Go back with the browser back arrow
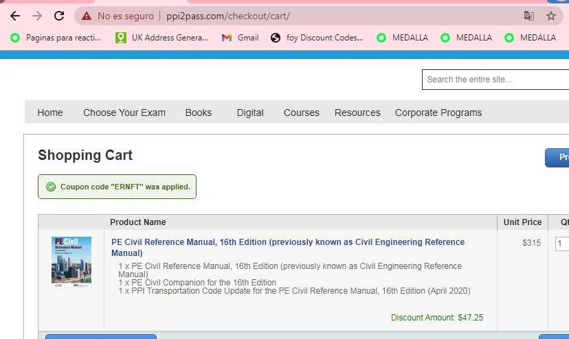 tap(15, 16)
